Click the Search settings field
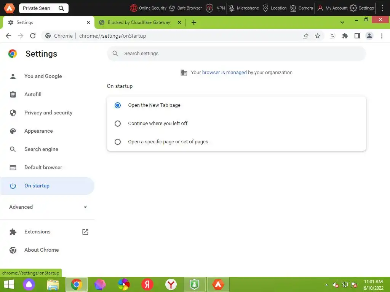The image size is (390, 292). 236,53
